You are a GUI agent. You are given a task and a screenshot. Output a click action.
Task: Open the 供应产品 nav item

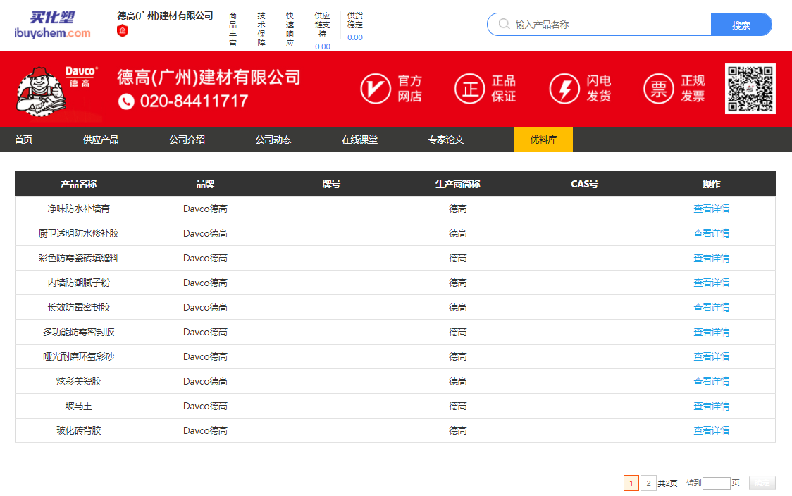point(101,139)
